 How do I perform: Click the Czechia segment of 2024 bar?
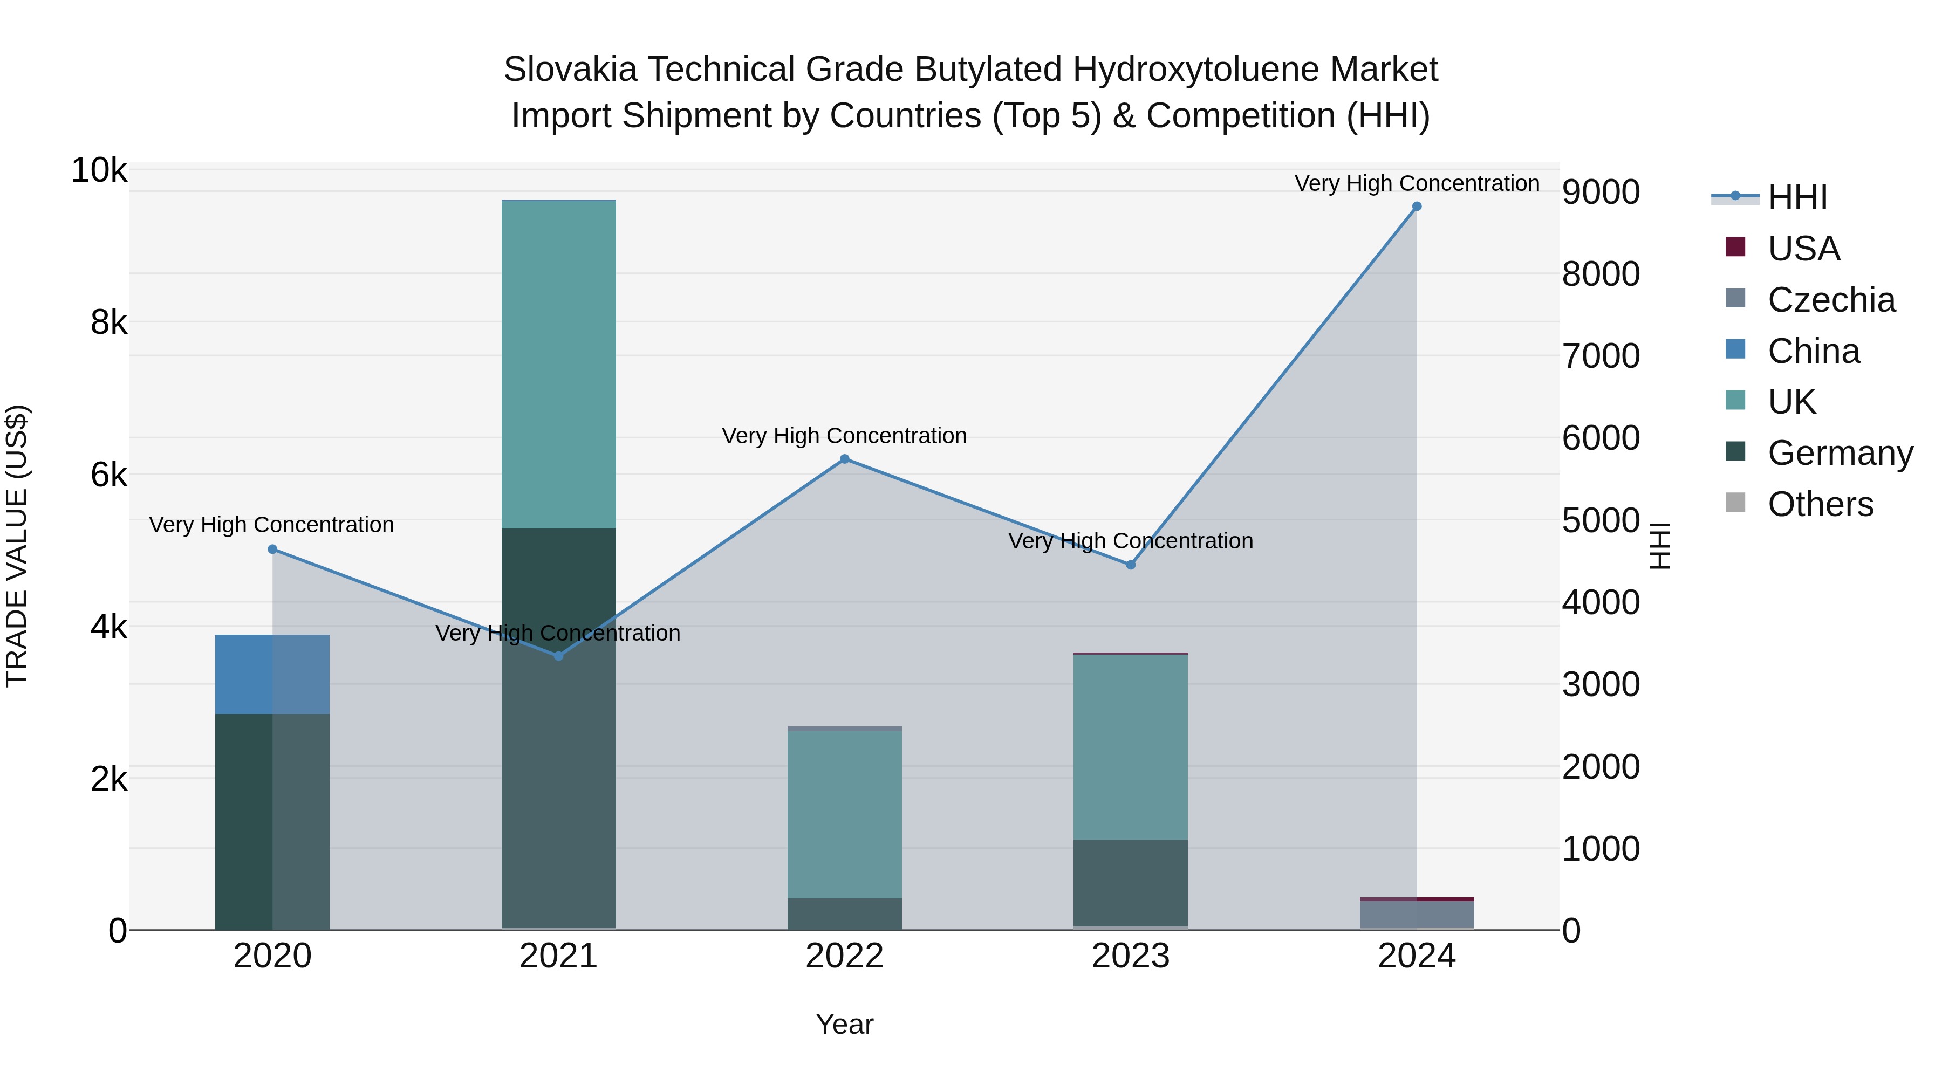coord(1417,914)
